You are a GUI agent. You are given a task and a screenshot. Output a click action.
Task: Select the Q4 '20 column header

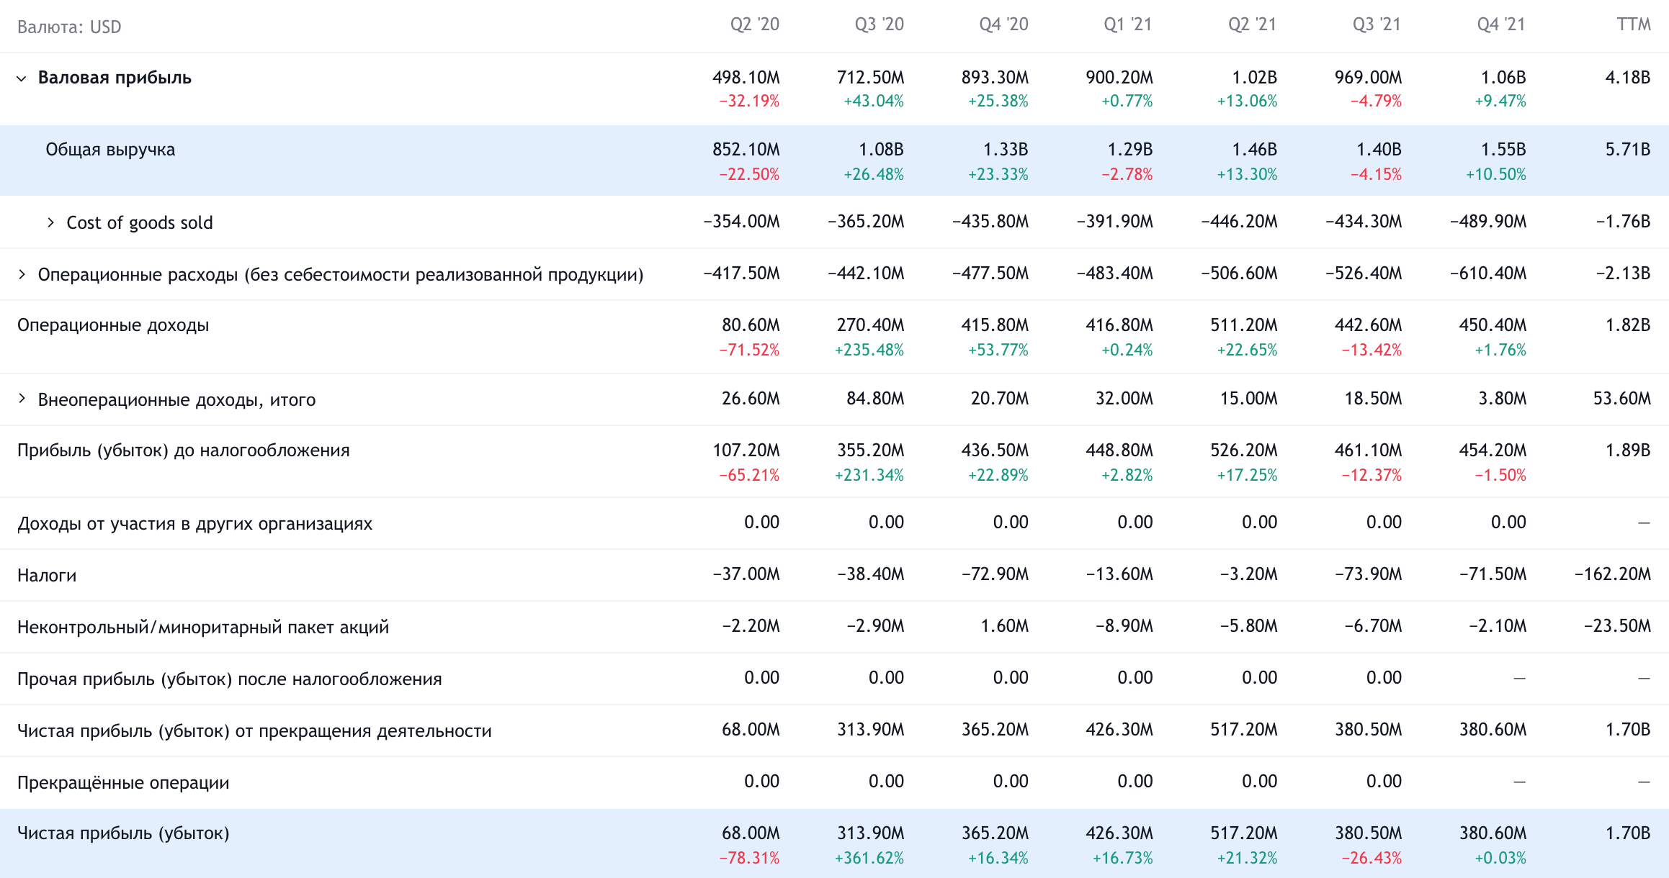coord(1003,25)
